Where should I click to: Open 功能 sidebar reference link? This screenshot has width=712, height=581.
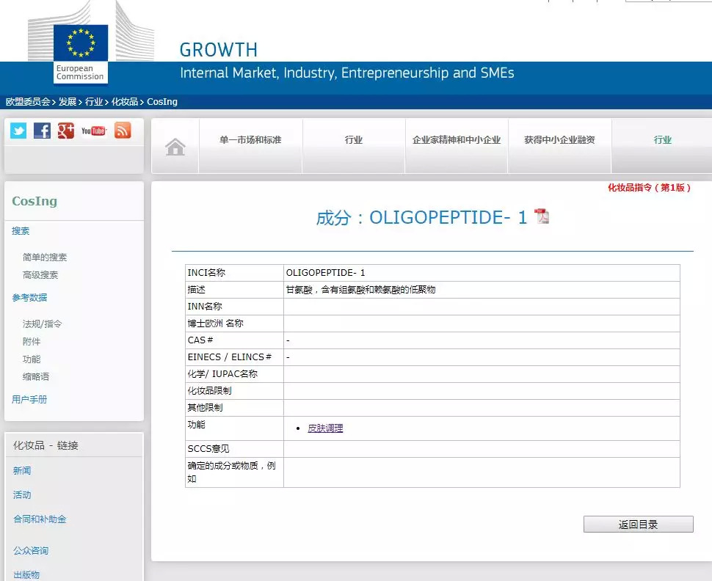coord(32,359)
